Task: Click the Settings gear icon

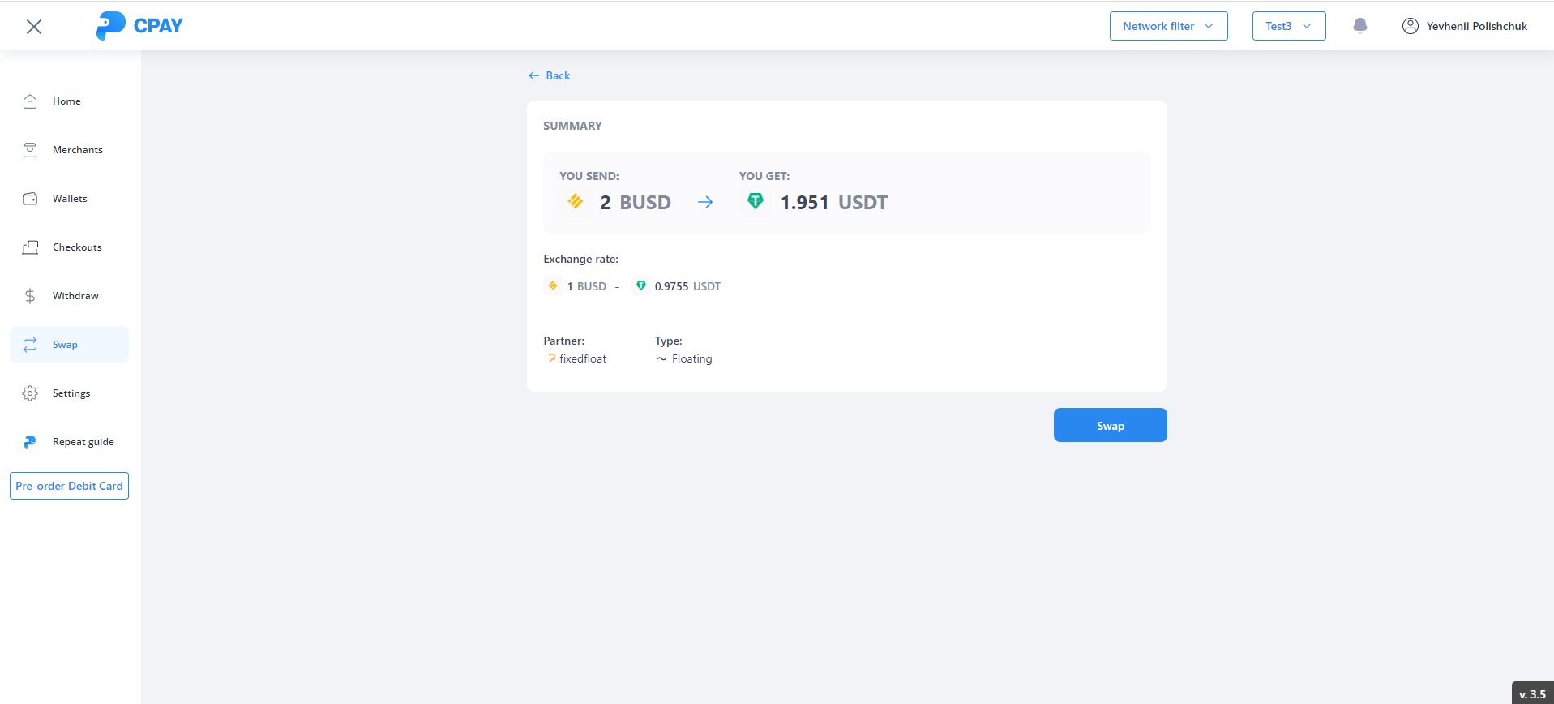Action: pyautogui.click(x=30, y=393)
